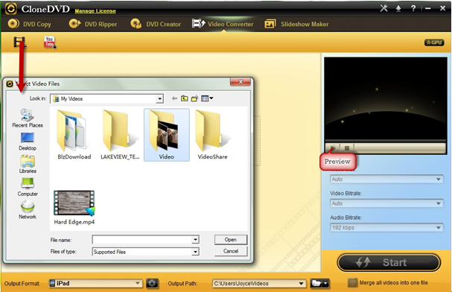Go to Recent Places in dialog sidebar
Image resolution: width=452 pixels, height=292 pixels.
tap(28, 118)
